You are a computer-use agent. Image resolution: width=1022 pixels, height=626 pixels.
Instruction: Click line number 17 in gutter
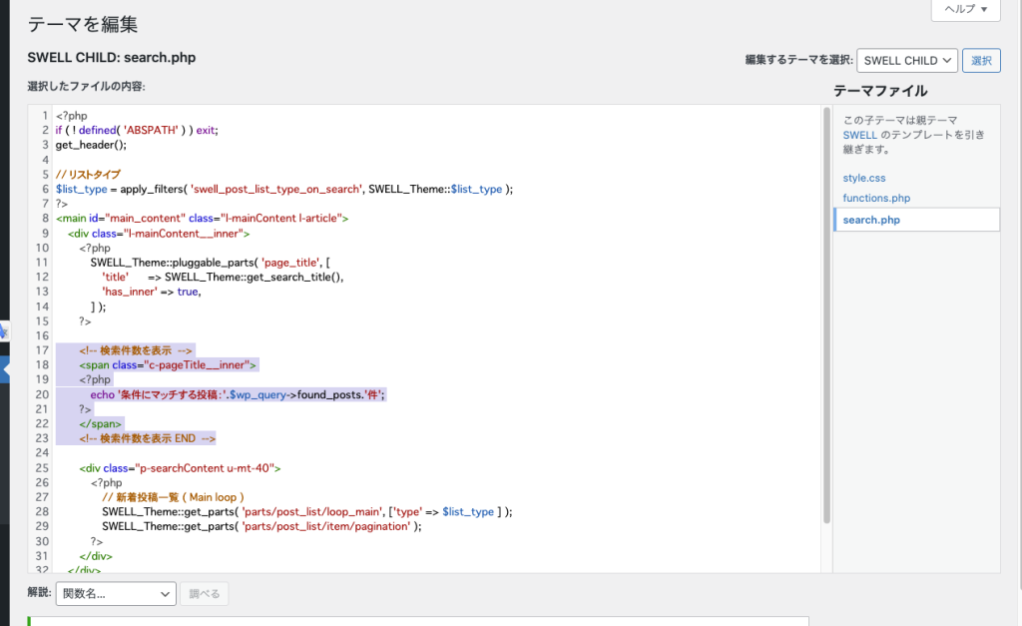42,350
